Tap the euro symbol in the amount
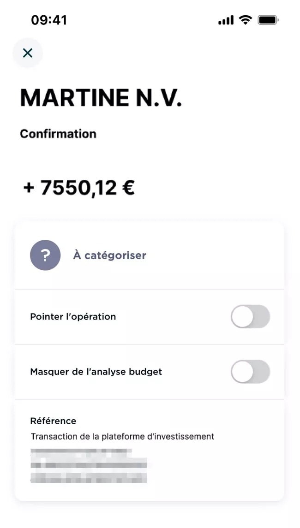This screenshot has height=528, width=300. [128, 188]
